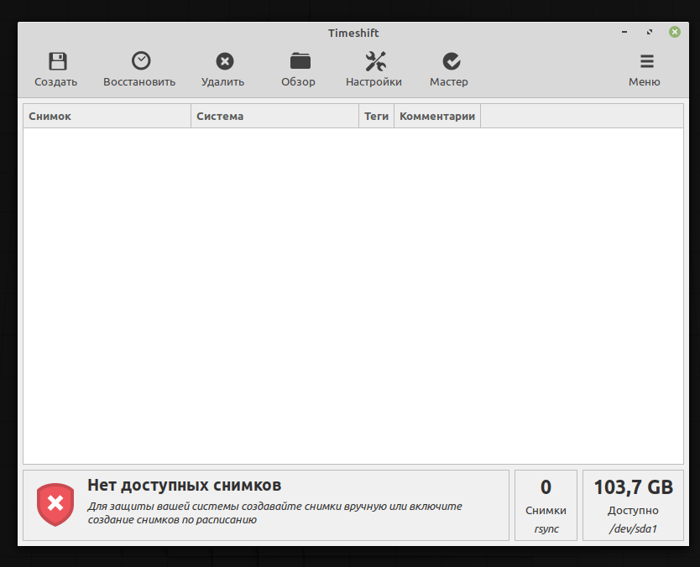Viewport: 700px width, 567px height.
Task: Click the Timeshift window title
Action: click(353, 33)
